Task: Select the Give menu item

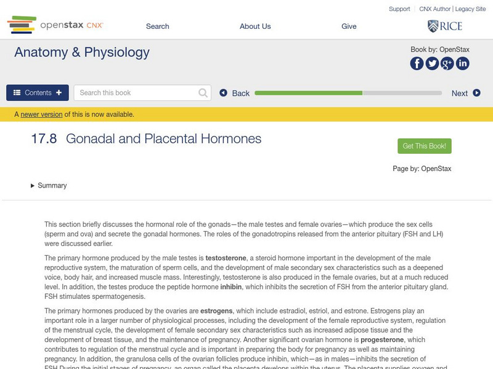Action: tap(349, 26)
